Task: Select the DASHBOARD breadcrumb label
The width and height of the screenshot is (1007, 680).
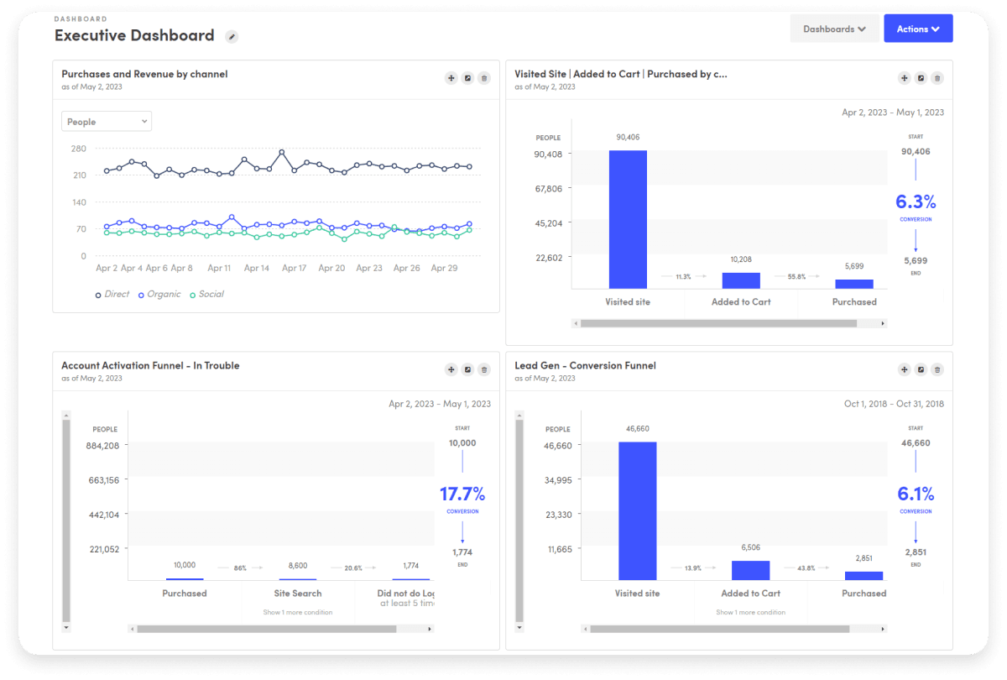Action: pyautogui.click(x=79, y=18)
